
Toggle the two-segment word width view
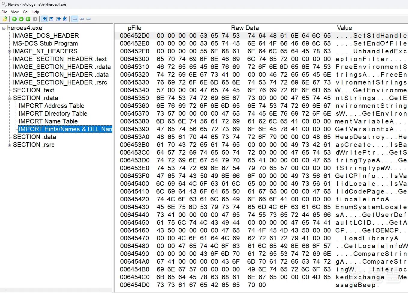click(81, 19)
